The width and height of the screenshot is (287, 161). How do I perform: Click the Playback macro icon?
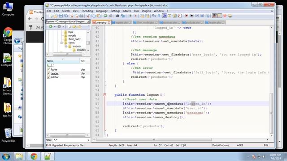point(197,16)
